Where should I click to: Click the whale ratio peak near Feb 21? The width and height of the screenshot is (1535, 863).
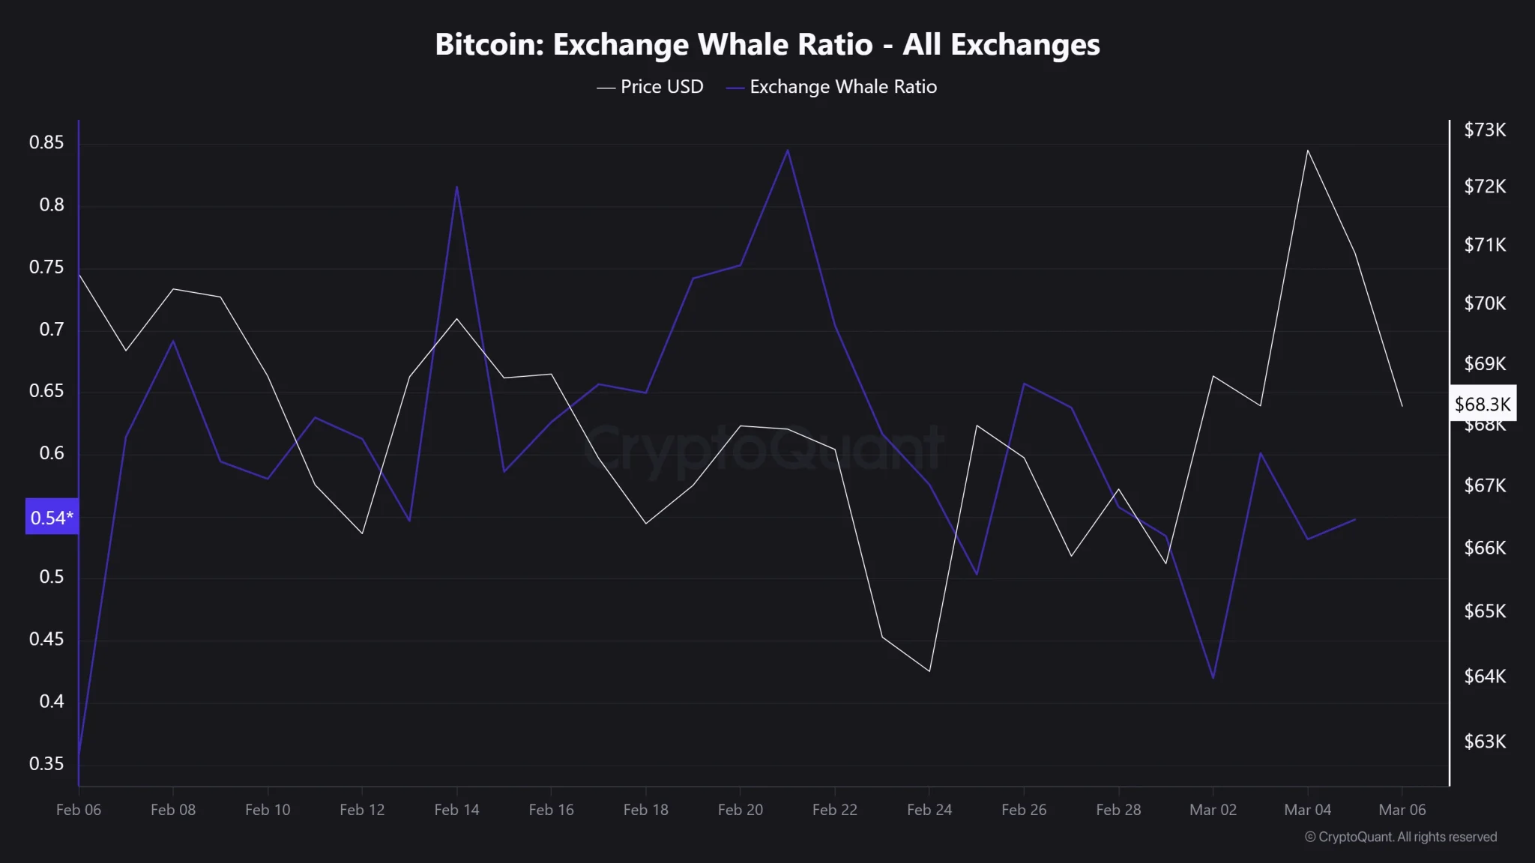coord(787,150)
